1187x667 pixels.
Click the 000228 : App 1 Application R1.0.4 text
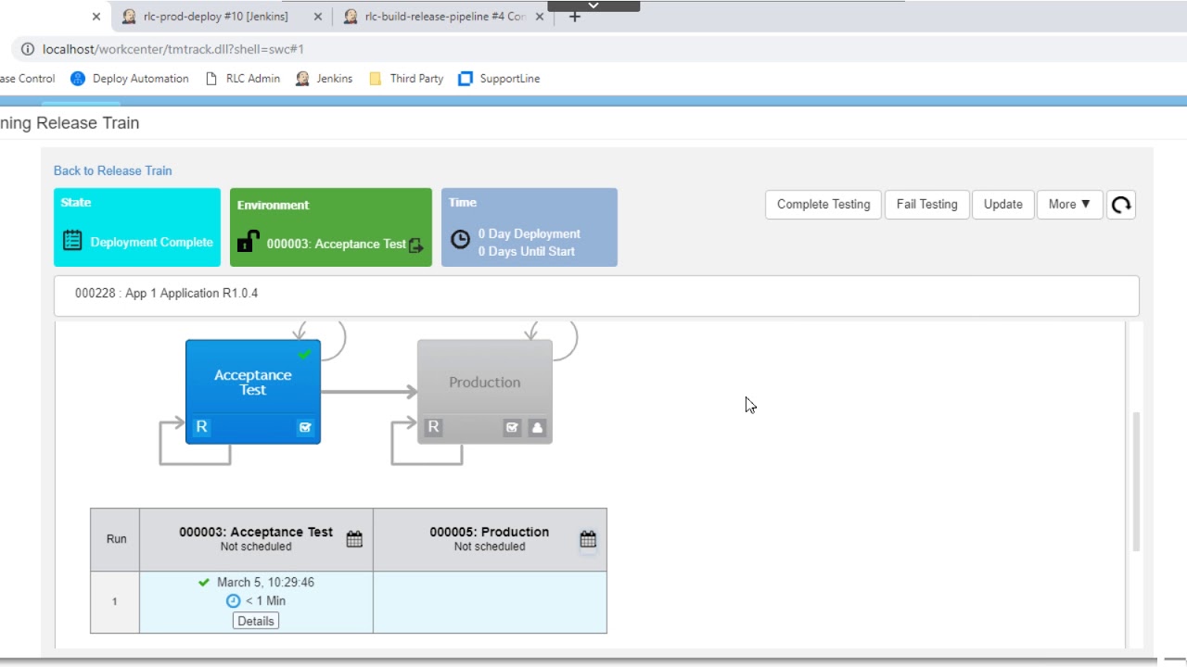167,293
